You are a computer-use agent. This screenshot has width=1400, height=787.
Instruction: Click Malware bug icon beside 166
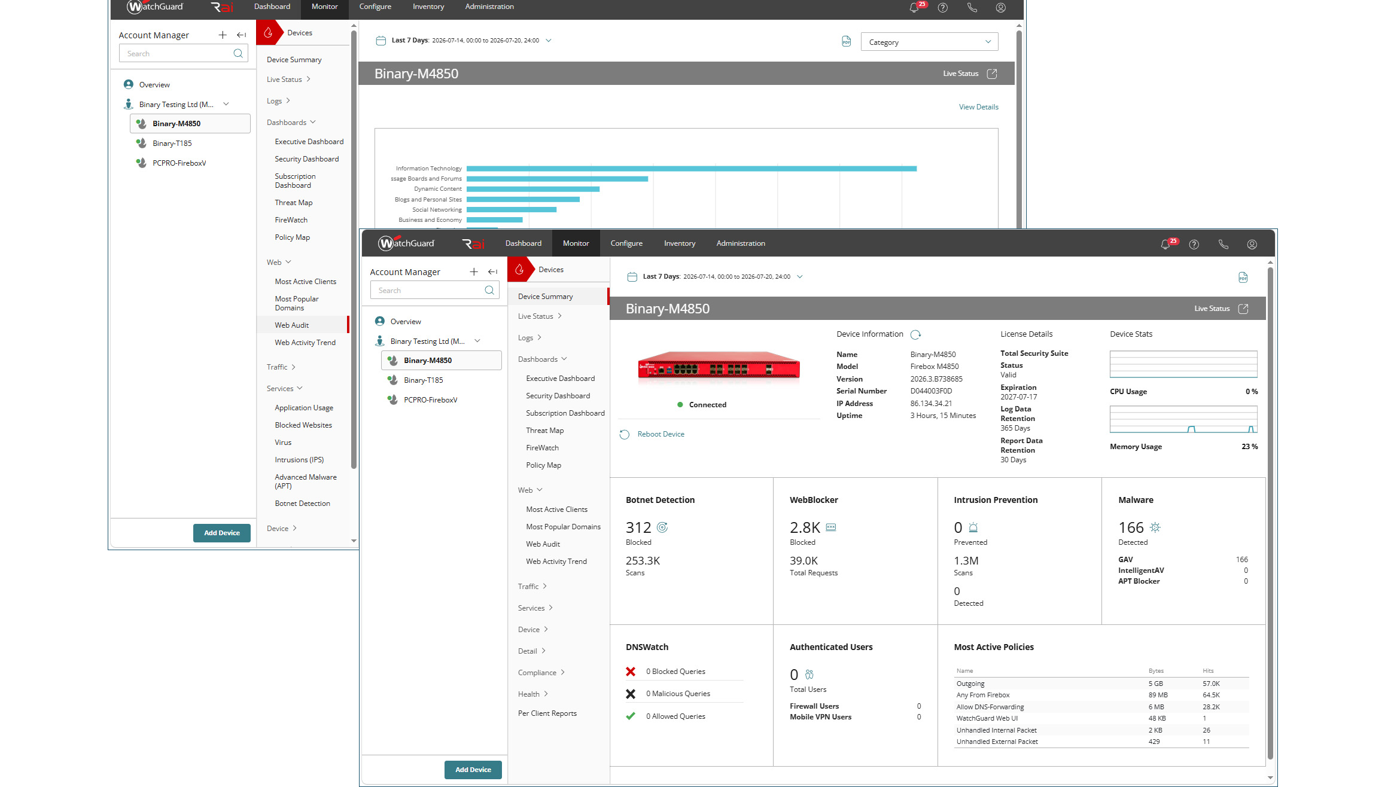click(1155, 527)
